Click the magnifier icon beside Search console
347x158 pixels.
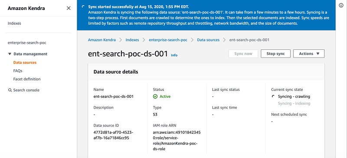[x=10, y=90]
